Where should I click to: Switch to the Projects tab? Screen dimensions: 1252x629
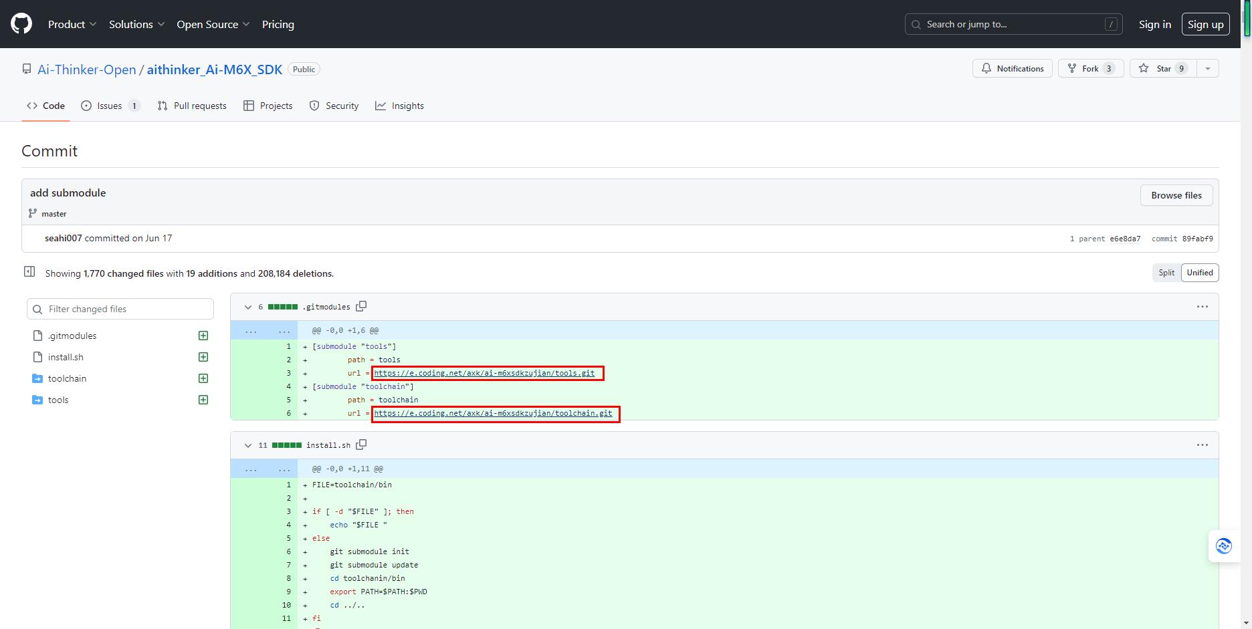point(268,106)
